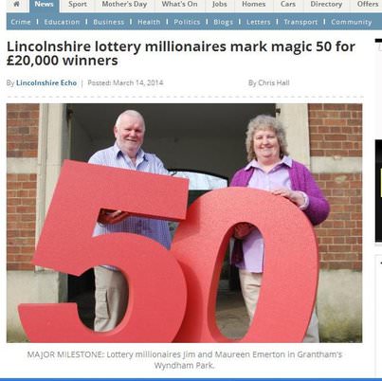Select Mother's Day in navigation
382x381 pixels.
click(x=124, y=5)
